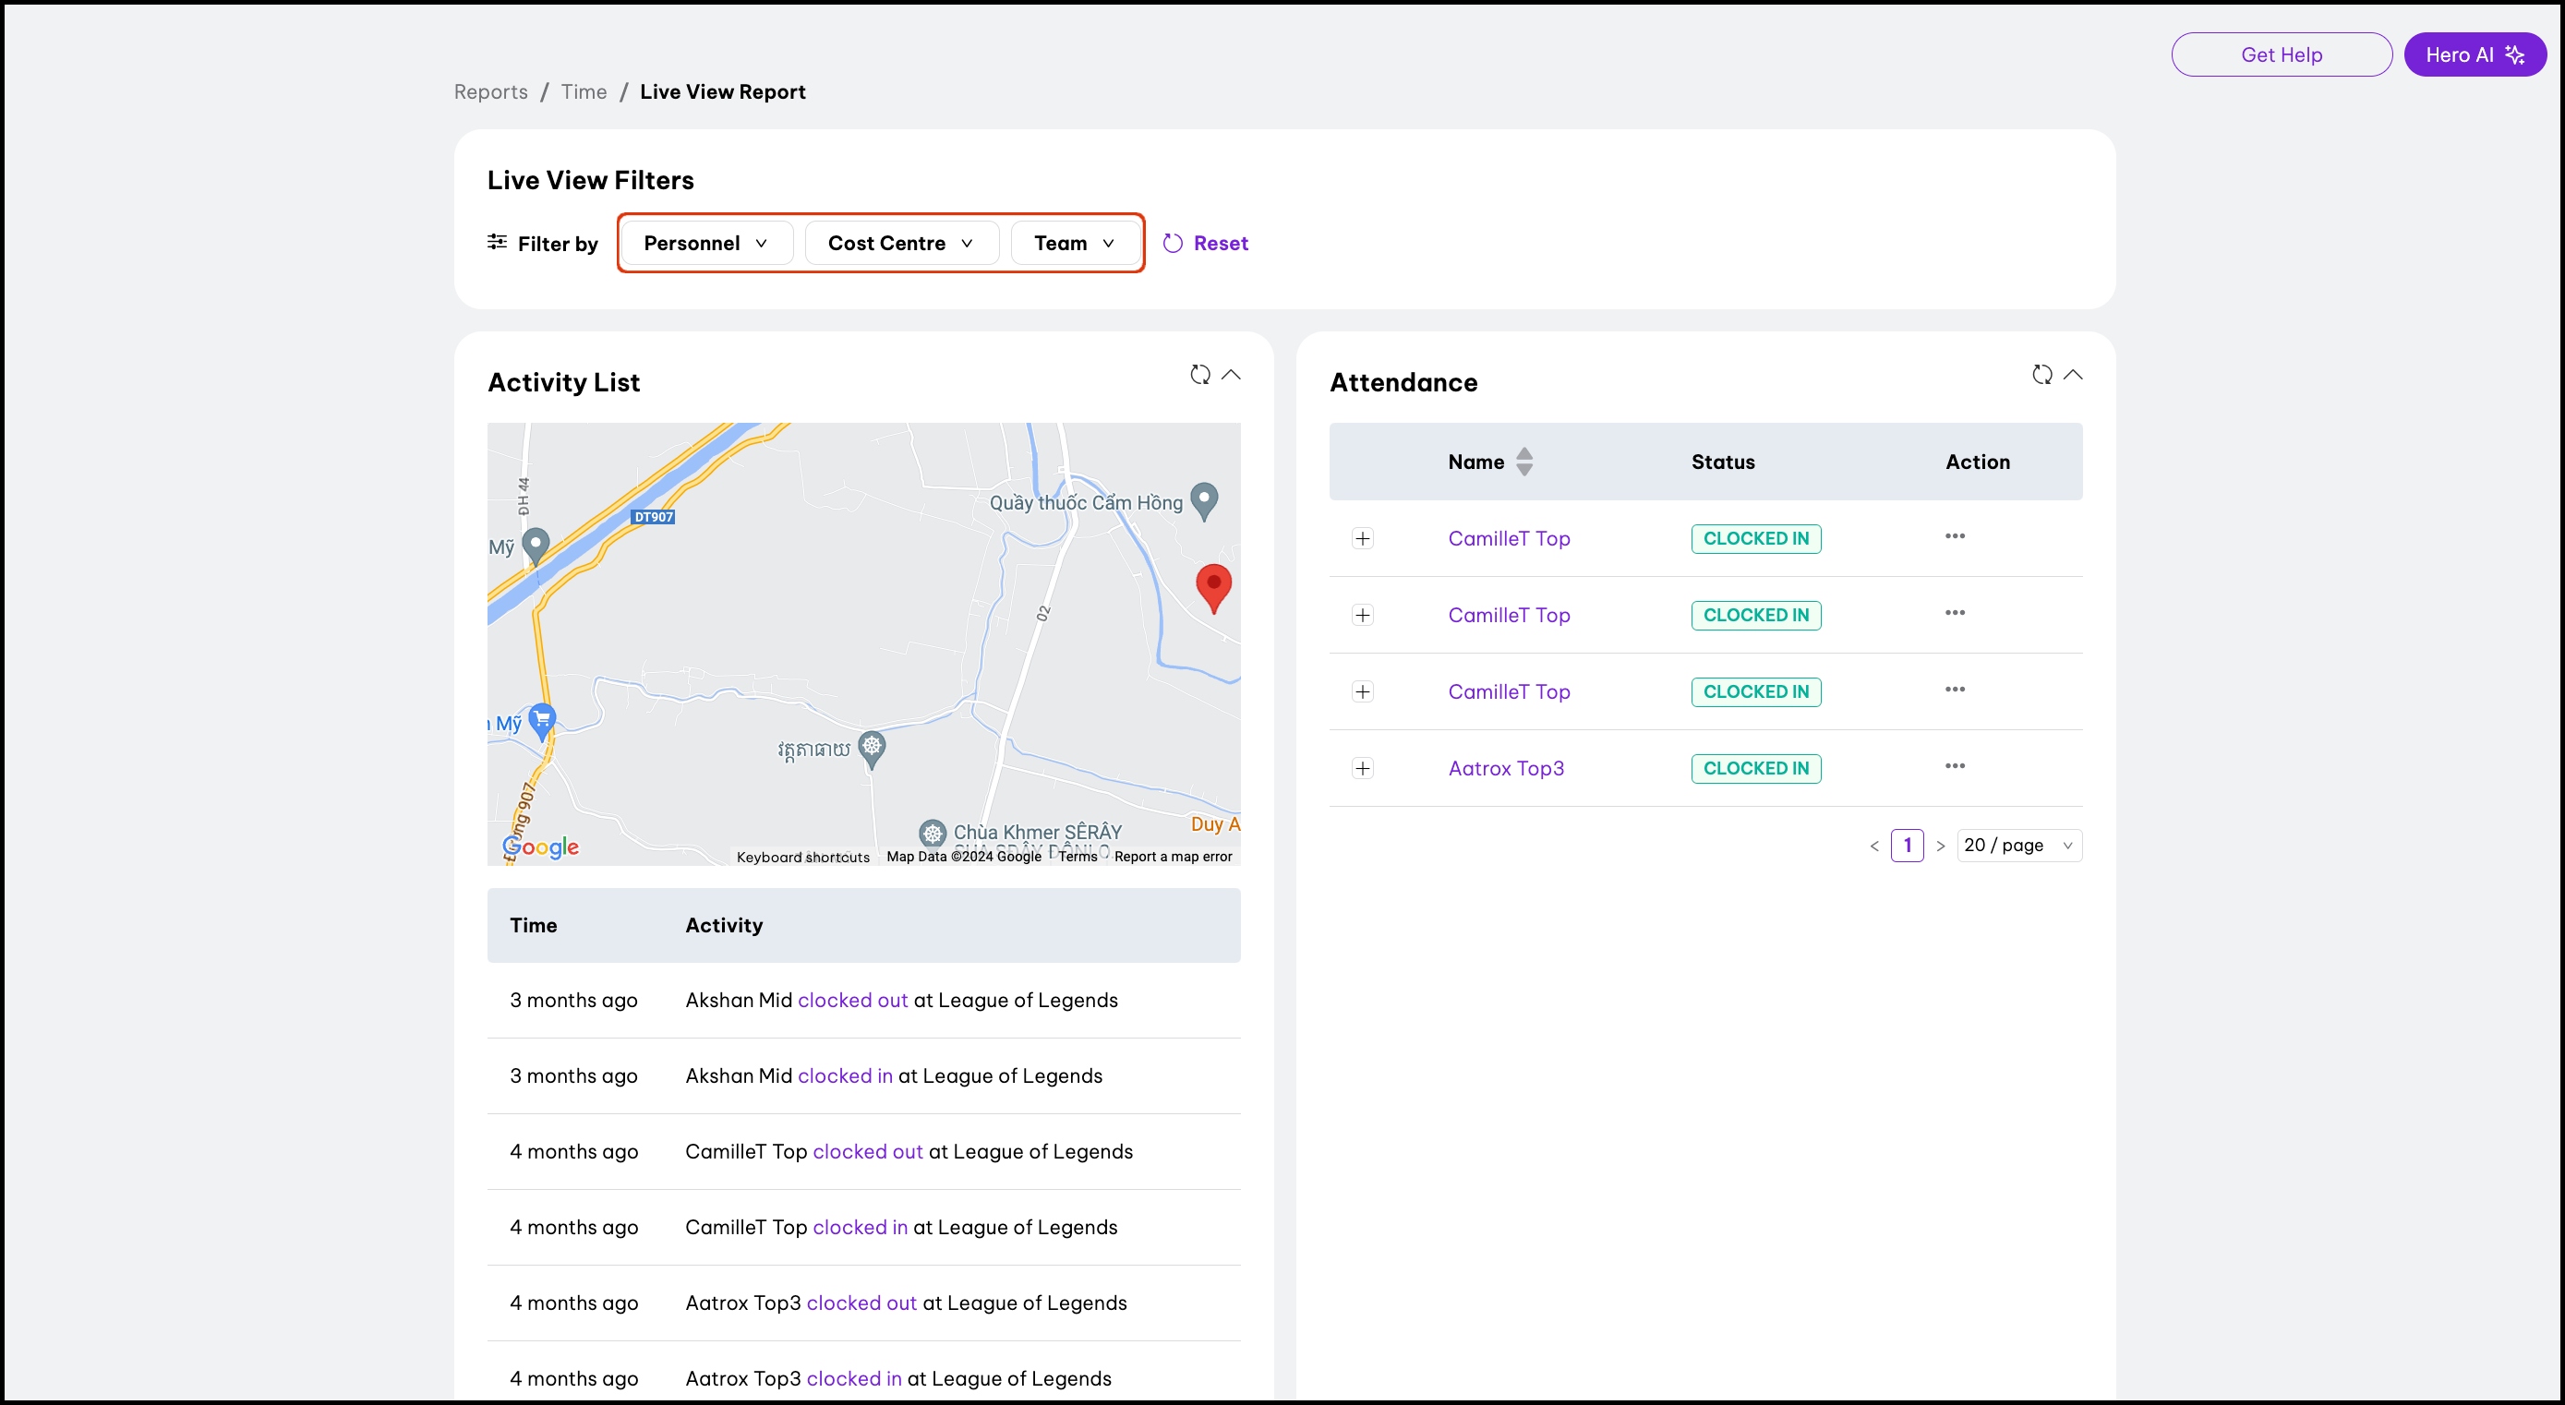The image size is (2565, 1405).
Task: Click the Chùa Khmer SÊRÂY temple marker
Action: tap(932, 833)
